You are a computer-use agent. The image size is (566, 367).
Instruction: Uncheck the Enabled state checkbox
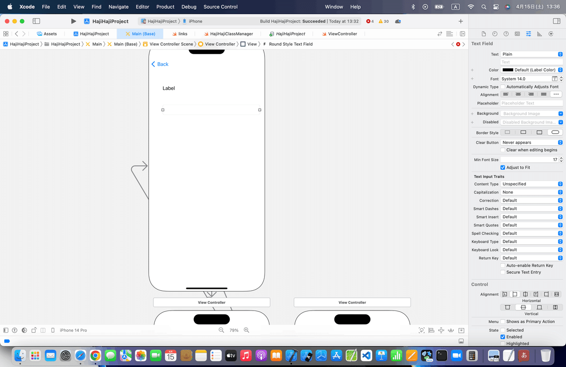click(x=503, y=337)
